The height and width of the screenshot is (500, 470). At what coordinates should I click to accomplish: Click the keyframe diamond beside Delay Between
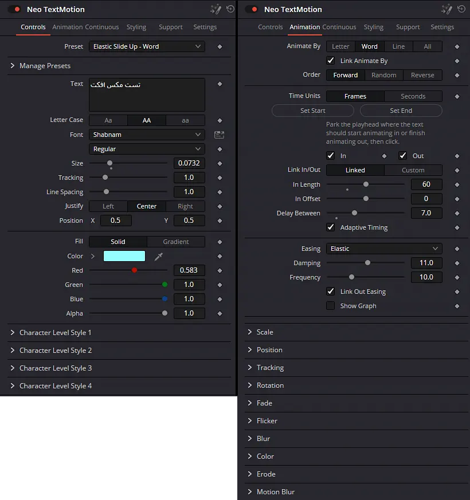tap(457, 213)
